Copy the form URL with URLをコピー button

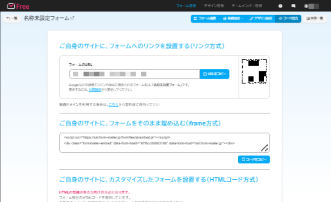[214, 74]
